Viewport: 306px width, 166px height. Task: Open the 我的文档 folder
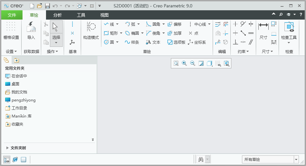coord(16,92)
